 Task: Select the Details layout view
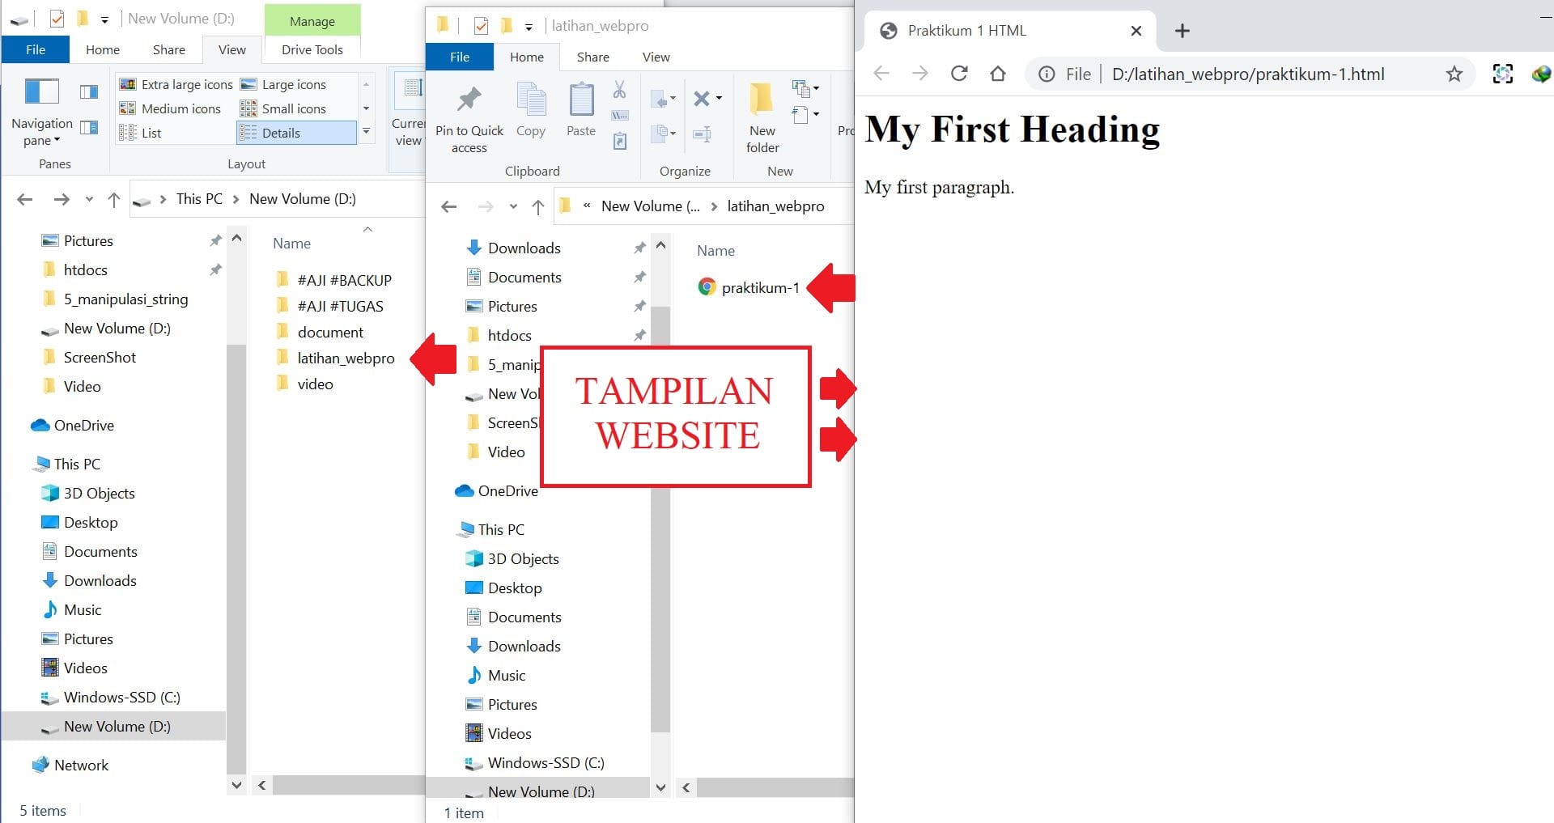(x=295, y=133)
